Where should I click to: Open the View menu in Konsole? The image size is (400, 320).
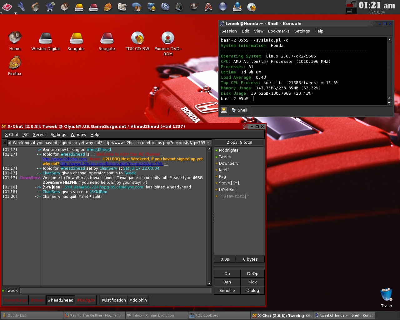tap(258, 31)
